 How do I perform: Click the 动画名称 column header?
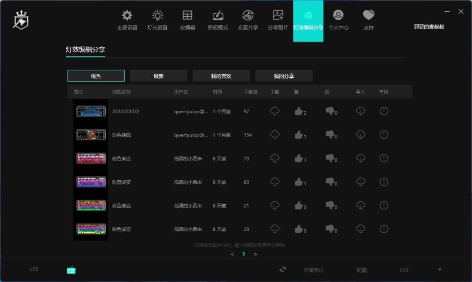pyautogui.click(x=121, y=92)
